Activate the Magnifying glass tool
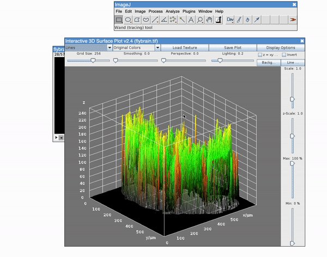The image size is (327, 257). pos(200,20)
